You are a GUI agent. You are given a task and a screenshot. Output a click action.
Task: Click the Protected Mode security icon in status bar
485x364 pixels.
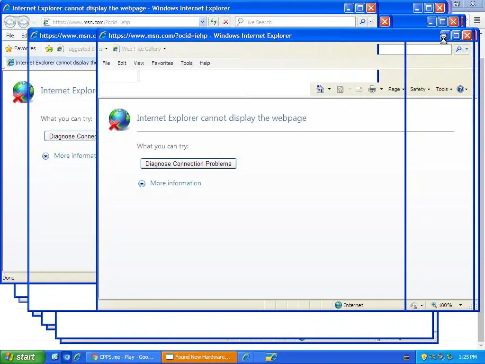tap(413, 306)
